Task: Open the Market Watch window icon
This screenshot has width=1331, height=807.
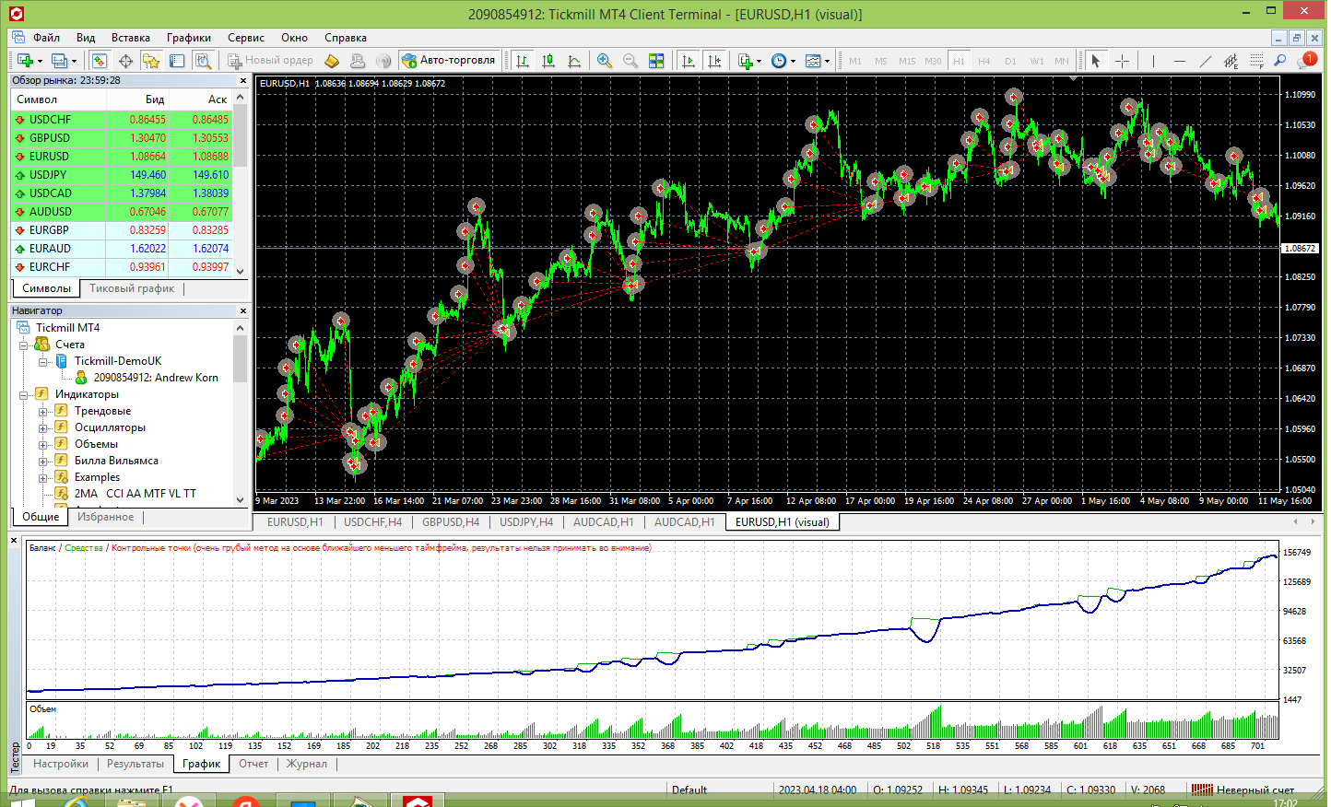Action: pyautogui.click(x=100, y=61)
